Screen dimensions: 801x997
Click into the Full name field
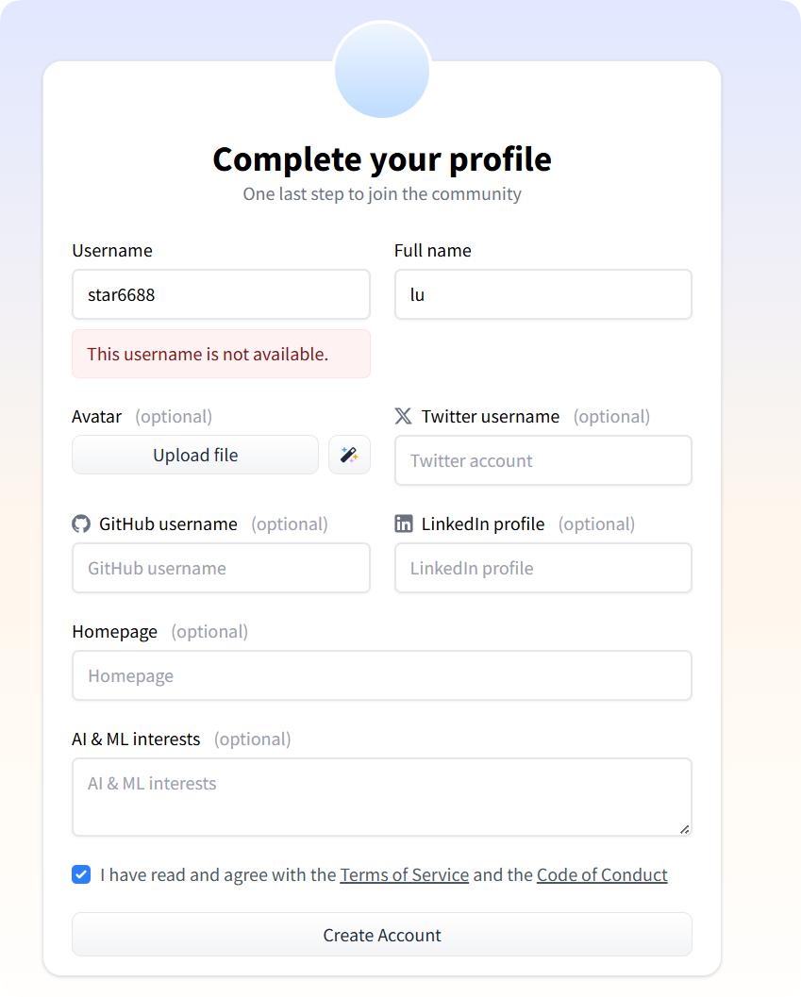542,294
